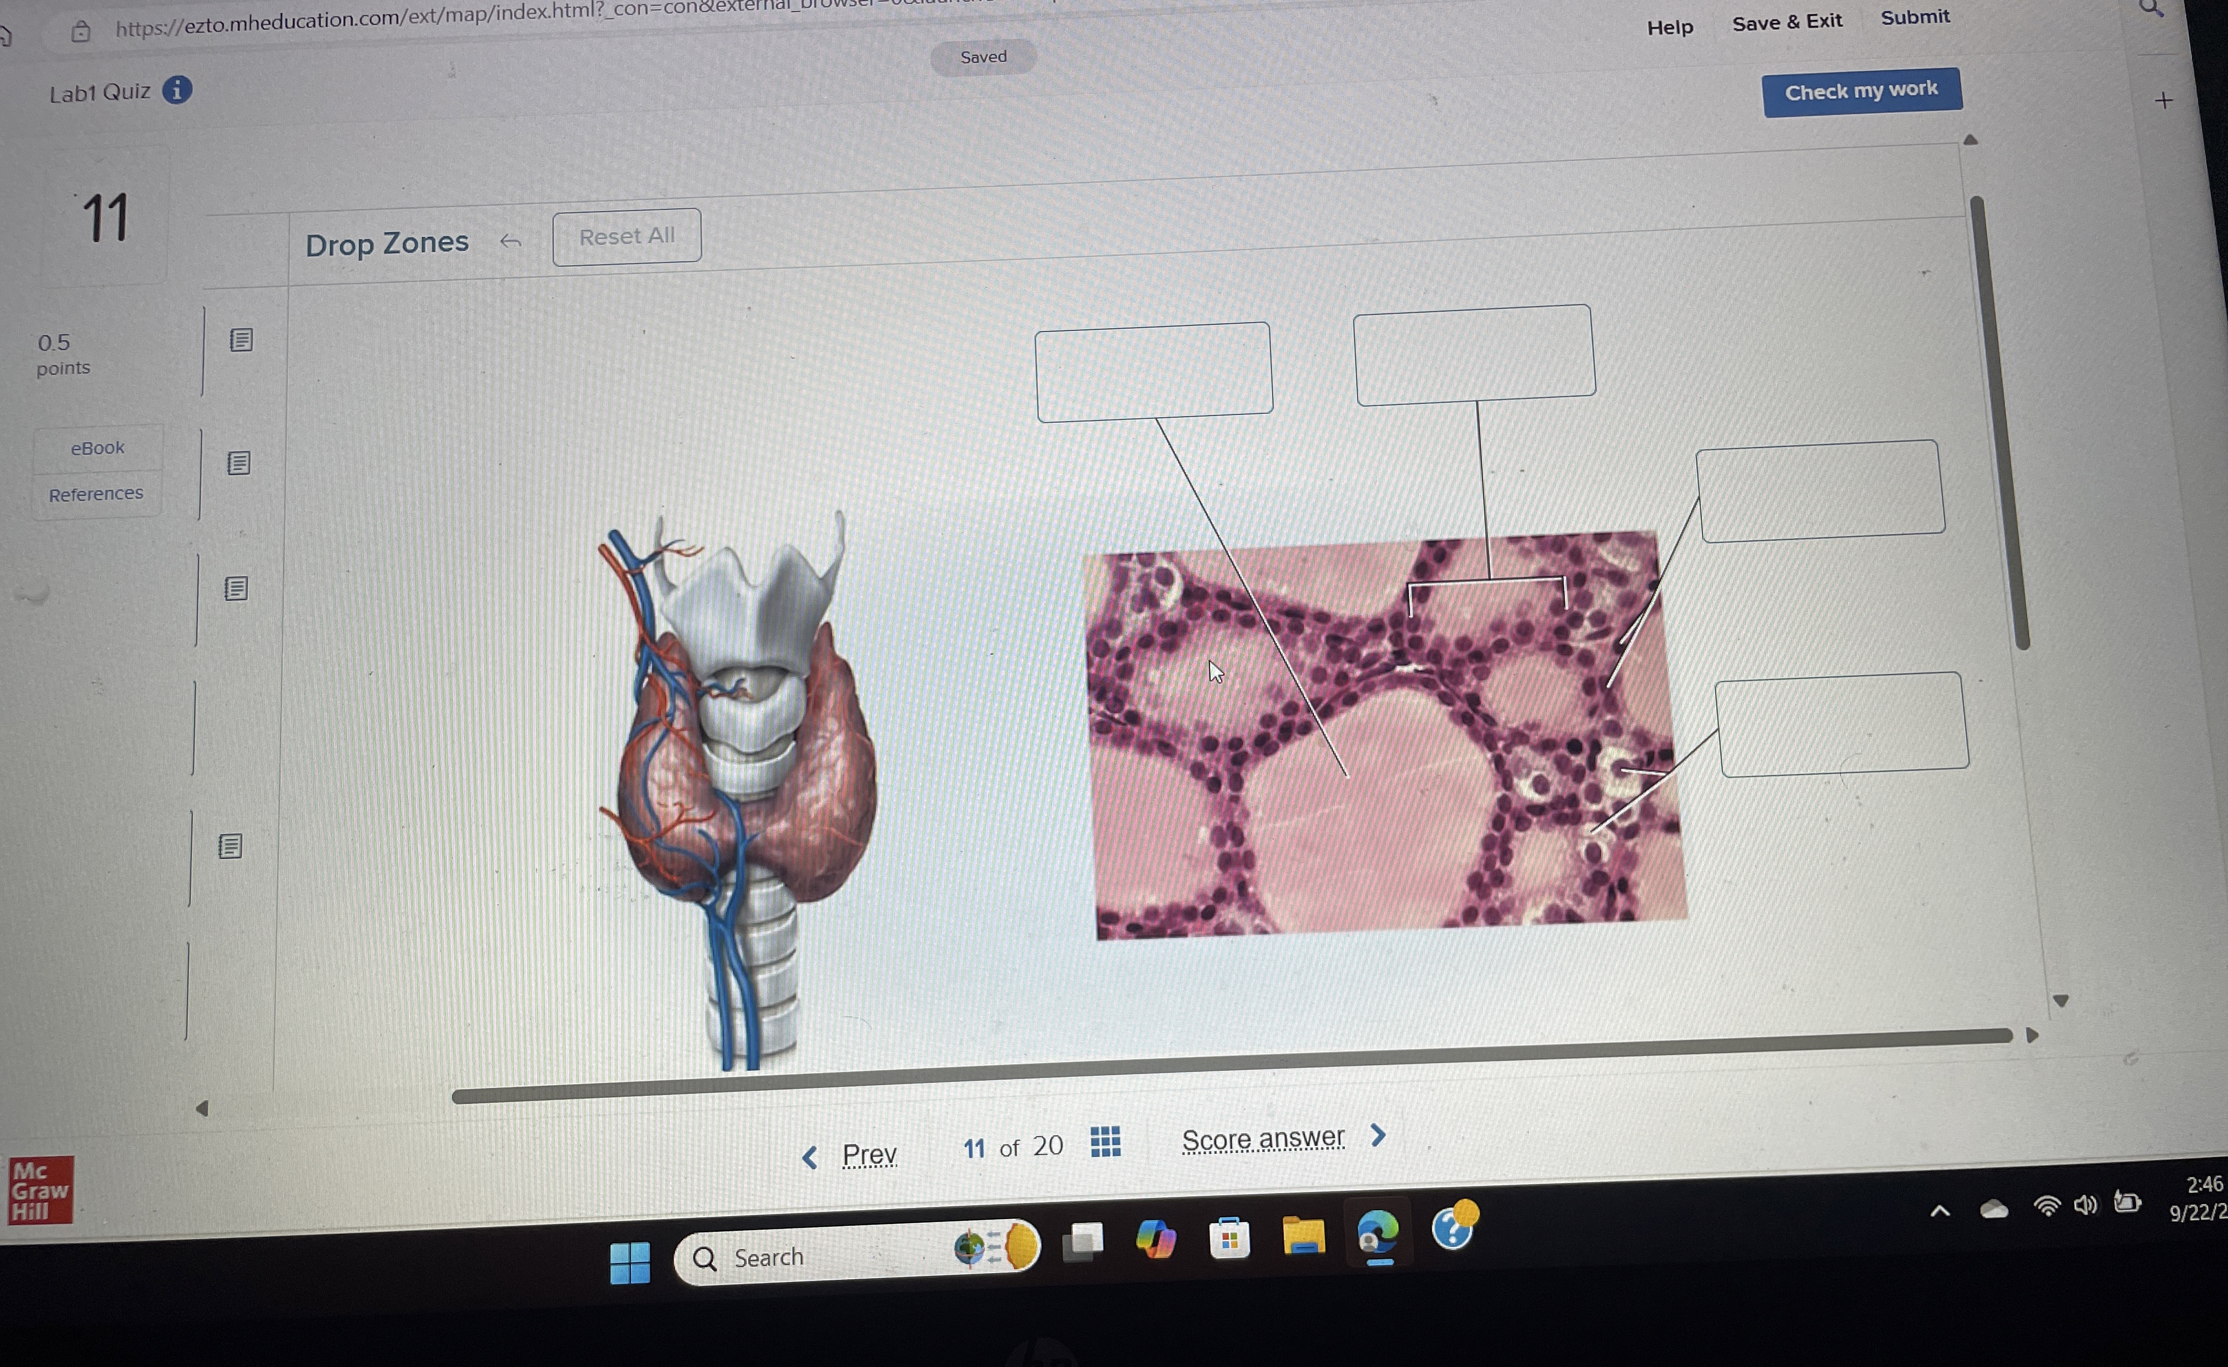Open File Explorer from the taskbar
Image resolution: width=2228 pixels, height=1367 pixels.
click(1303, 1236)
